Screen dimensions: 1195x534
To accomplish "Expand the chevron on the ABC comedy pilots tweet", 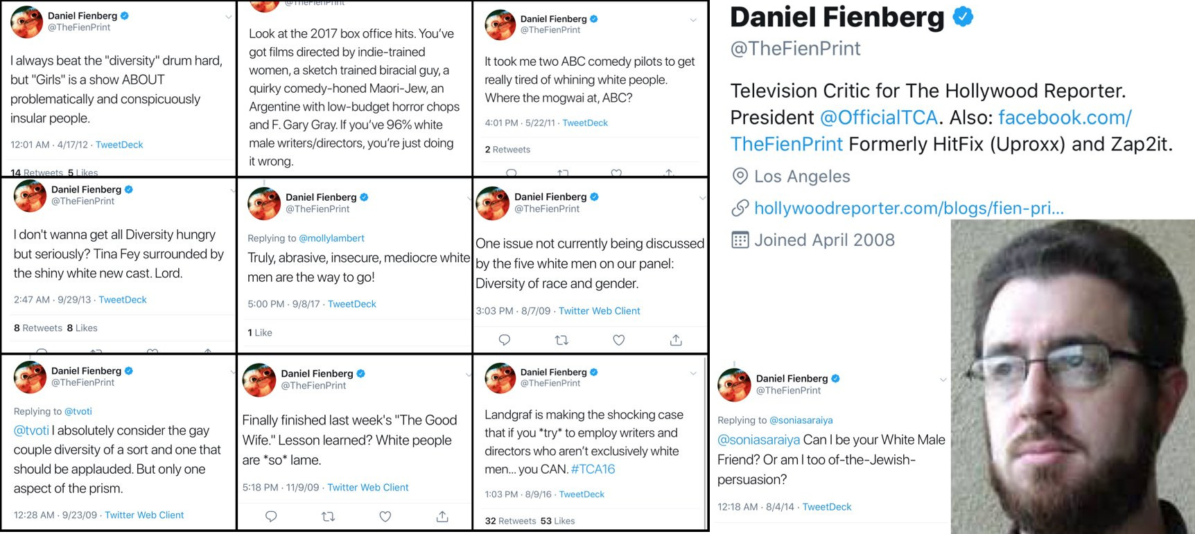I will (693, 20).
